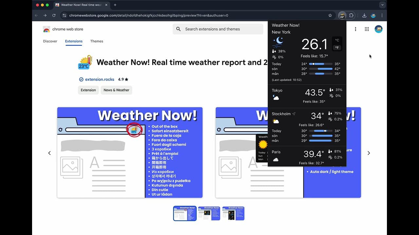
Task: Click the Tokyo cloudy weather icon
Action: 276,98
